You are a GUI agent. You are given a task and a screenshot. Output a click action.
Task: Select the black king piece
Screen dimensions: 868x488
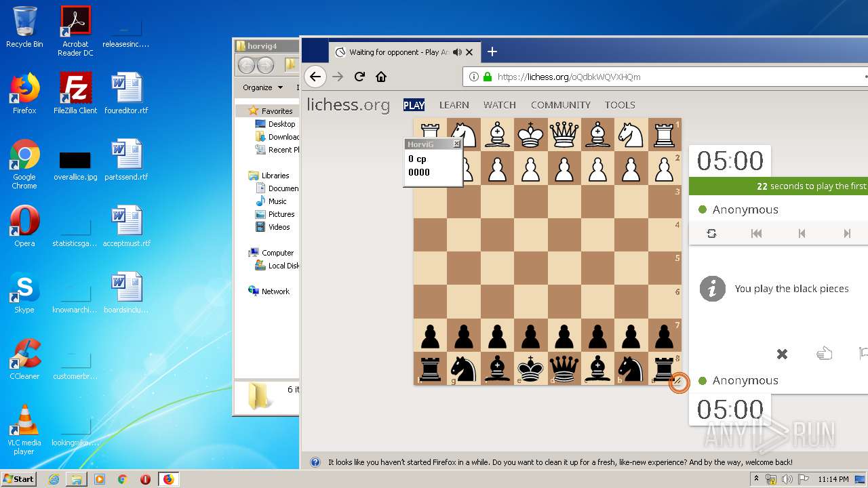pyautogui.click(x=531, y=369)
